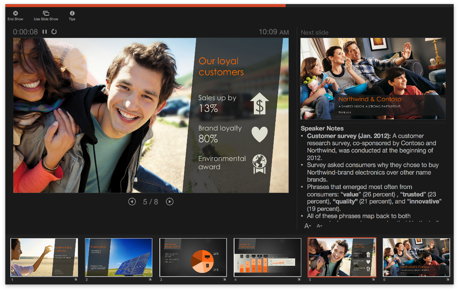Select slide 6 Northwind & Contoso thumbnail
459x291 pixels.
(416, 257)
